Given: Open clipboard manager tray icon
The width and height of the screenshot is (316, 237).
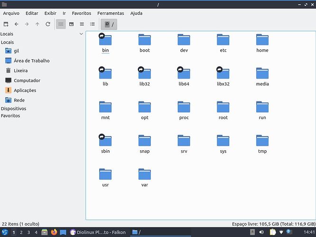Looking at the screenshot, I should tap(272, 232).
